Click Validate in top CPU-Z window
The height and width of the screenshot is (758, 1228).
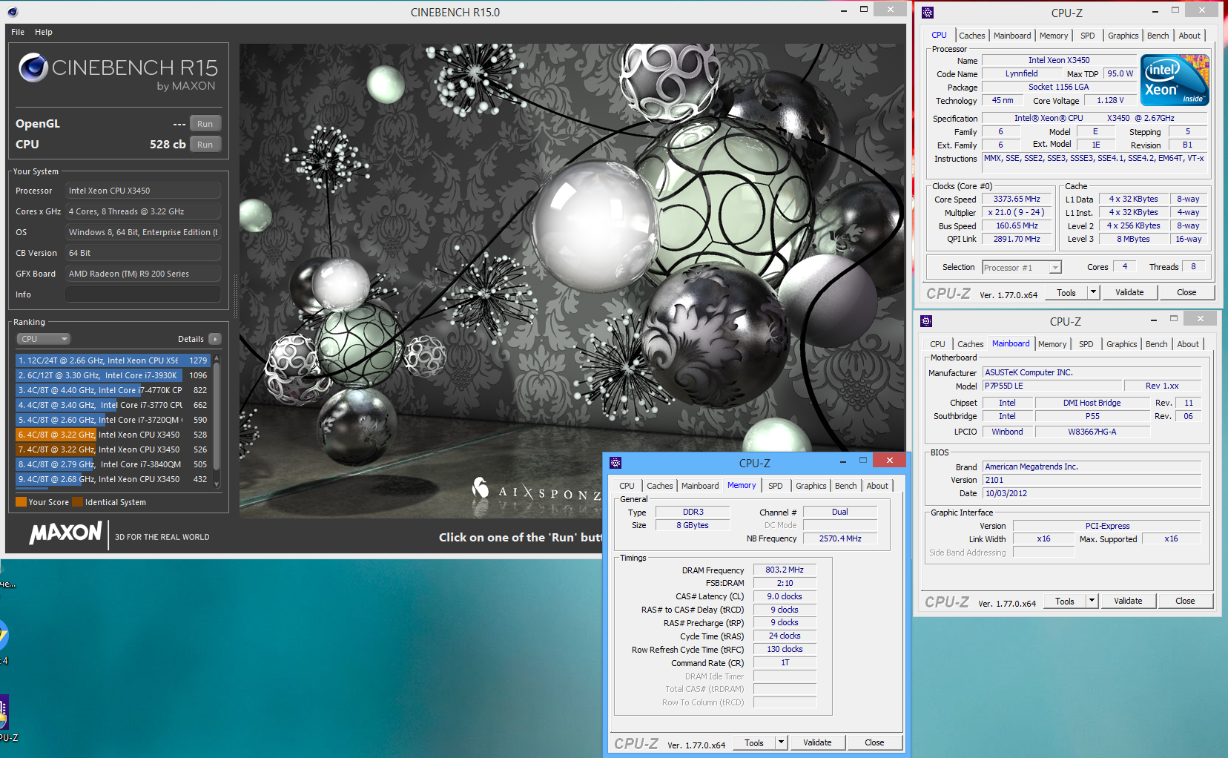pos(1129,292)
